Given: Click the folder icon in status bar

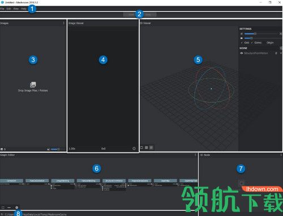Looking at the screenshot, I should click(x=2, y=214).
